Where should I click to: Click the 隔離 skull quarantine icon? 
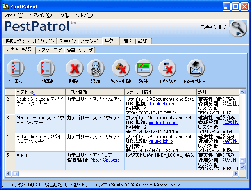point(95,68)
